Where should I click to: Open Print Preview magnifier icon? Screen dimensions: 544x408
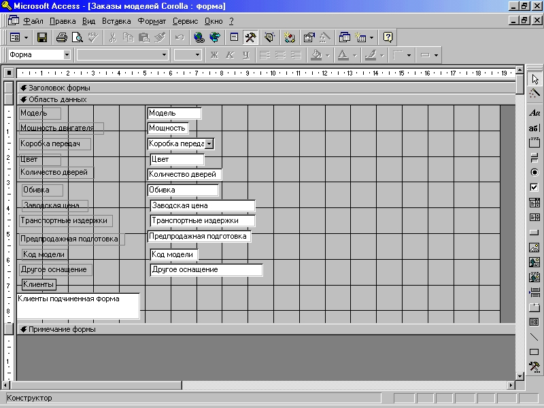(77, 37)
